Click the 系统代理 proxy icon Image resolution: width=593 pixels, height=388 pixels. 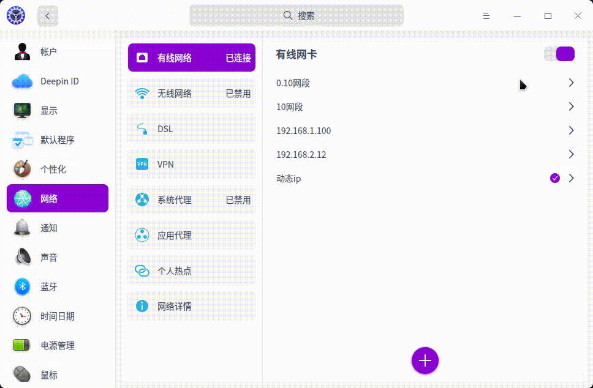[x=142, y=200]
